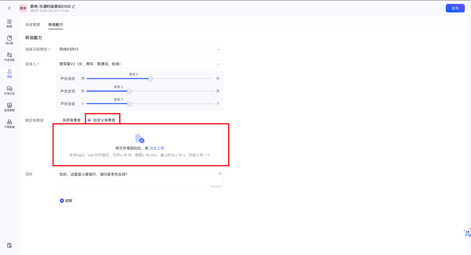This screenshot has width=471, height=255.
Task: Open the 监控数据 sidebar section
Action: [x=9, y=107]
